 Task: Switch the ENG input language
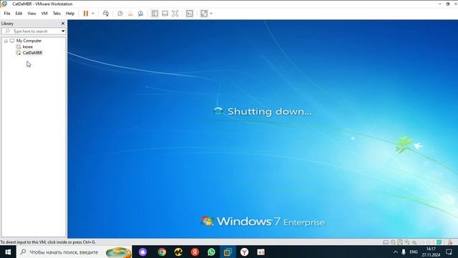(x=414, y=252)
